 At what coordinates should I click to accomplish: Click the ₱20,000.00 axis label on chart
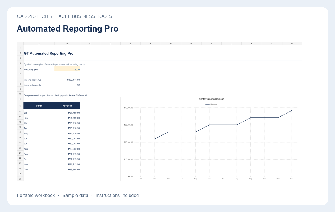pos(128,142)
